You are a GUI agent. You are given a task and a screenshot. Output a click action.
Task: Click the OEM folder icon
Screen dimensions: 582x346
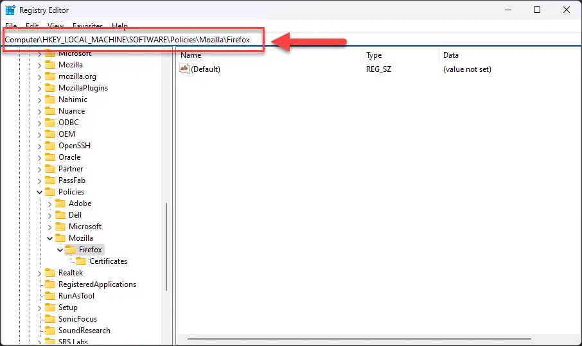[x=49, y=134]
